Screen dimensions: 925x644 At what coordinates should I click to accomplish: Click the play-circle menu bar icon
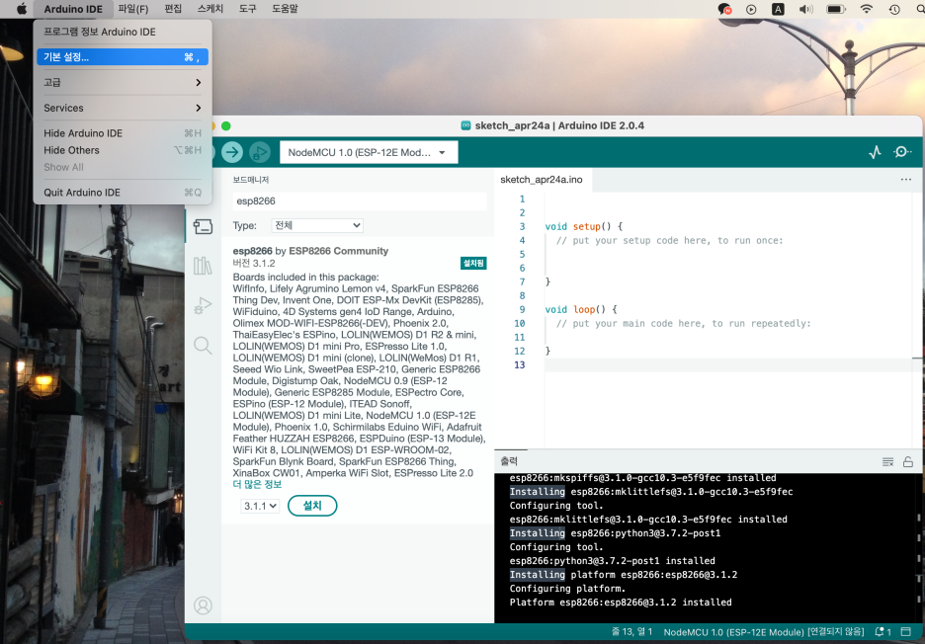751,9
